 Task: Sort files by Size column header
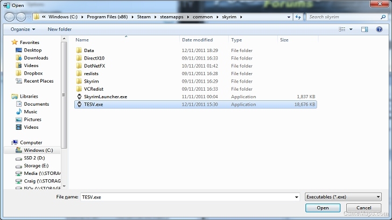tap(284, 40)
